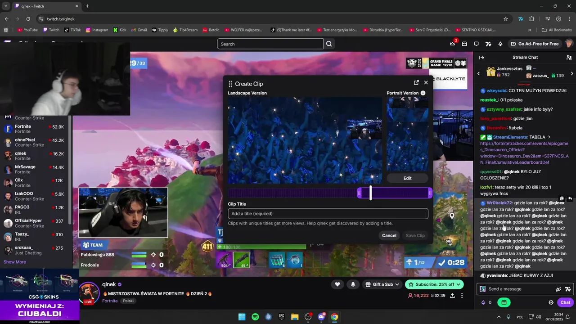576x324 pixels.
Task: Open chat community users list icon
Action: 569,58
